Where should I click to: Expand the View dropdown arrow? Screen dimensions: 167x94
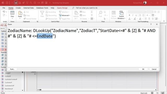(12, 19)
